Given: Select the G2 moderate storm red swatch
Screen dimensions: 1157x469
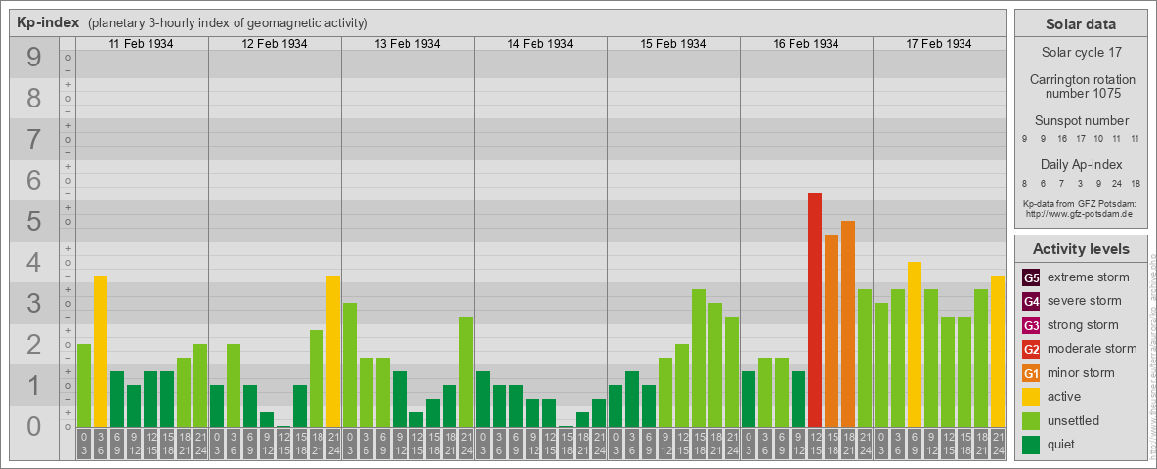Looking at the screenshot, I should click(1031, 349).
